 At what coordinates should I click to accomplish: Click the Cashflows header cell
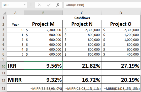coord(82,18)
